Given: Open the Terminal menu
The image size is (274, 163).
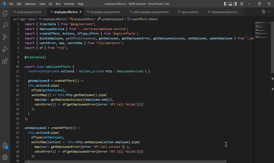Looking at the screenshot, I should coord(69,4).
